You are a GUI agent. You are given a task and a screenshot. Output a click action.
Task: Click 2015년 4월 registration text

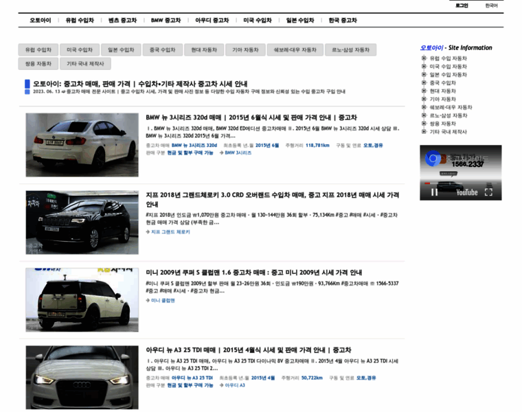point(263,378)
